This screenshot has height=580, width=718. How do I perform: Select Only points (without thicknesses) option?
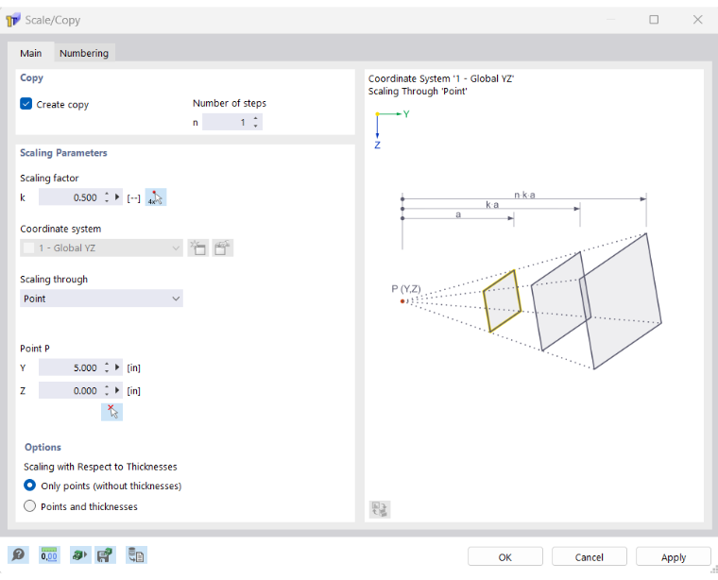30,486
